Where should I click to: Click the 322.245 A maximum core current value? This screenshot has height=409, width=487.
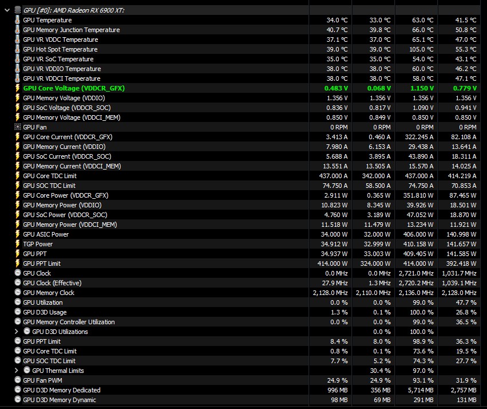coord(419,137)
